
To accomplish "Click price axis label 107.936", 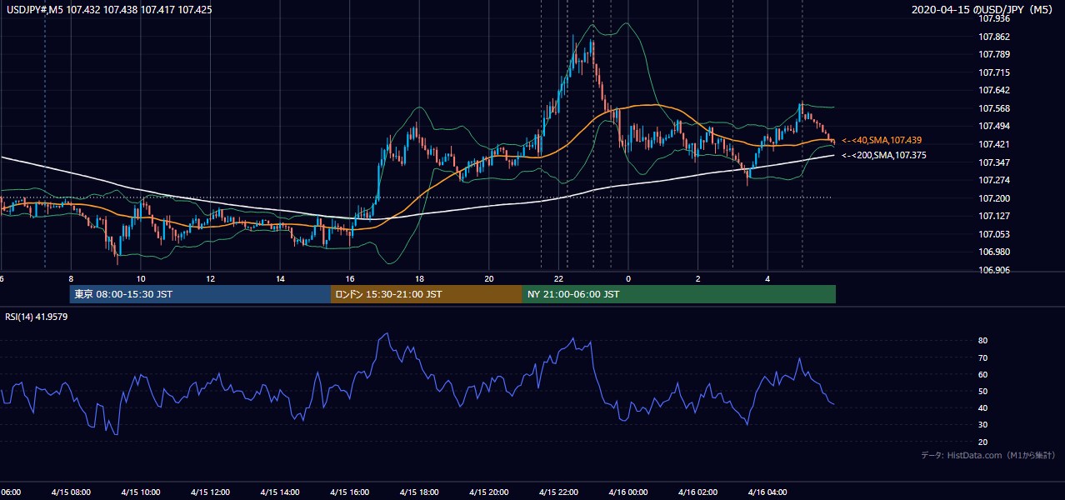I will point(994,18).
